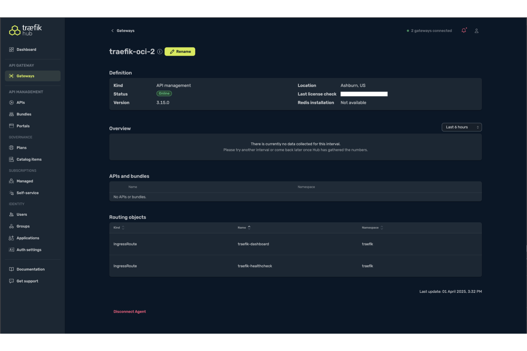This screenshot has width=527, height=351.
Task: Select Applications in the sidebar
Action: [x=28, y=238]
